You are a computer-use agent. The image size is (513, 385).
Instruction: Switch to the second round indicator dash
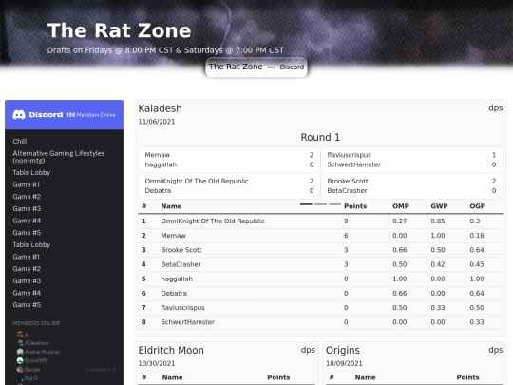point(321,204)
